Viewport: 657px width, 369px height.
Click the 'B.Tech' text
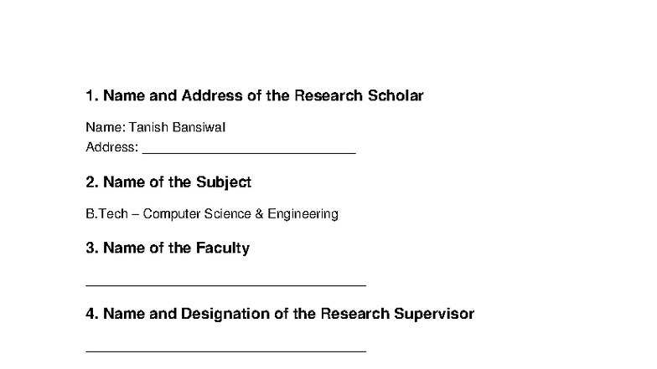106,214
